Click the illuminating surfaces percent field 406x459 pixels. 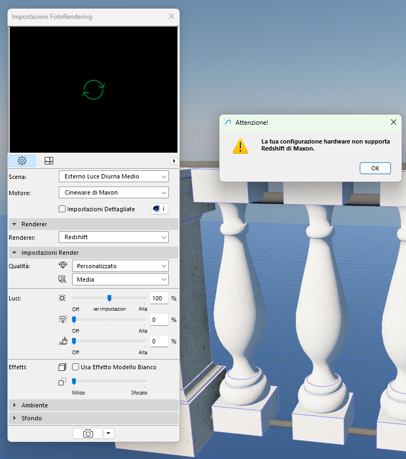(x=159, y=341)
